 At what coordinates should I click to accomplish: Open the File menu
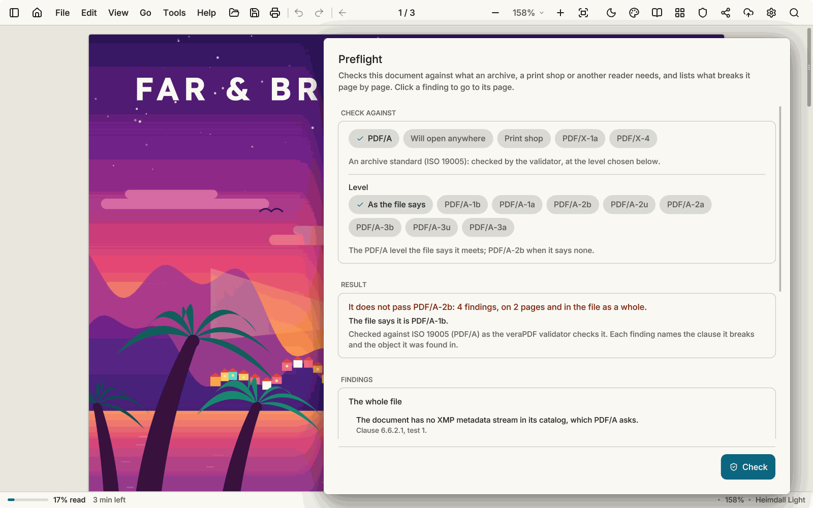[x=62, y=13]
